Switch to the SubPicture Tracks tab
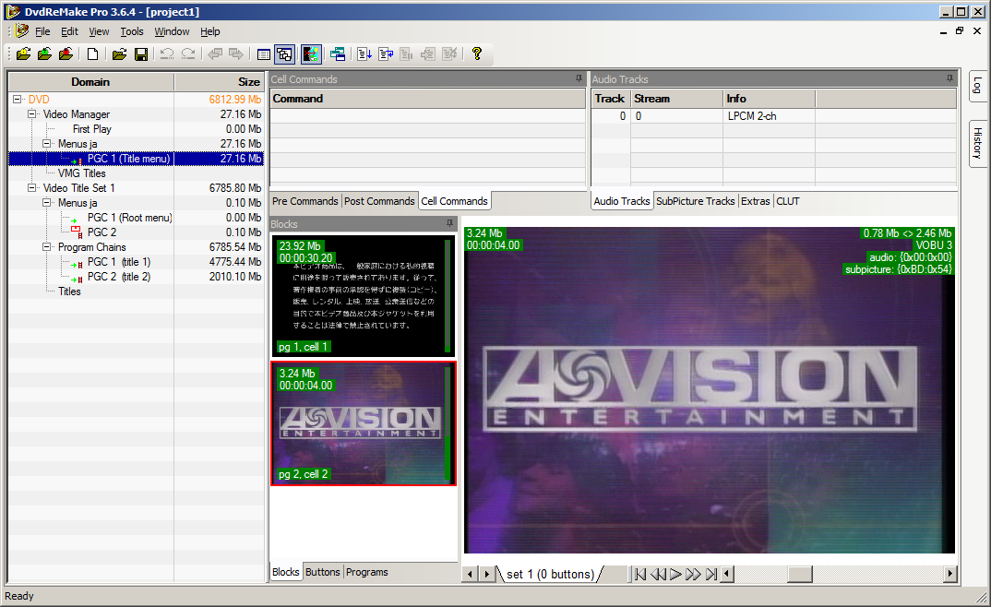Screen dimensions: 991x607 coord(695,201)
